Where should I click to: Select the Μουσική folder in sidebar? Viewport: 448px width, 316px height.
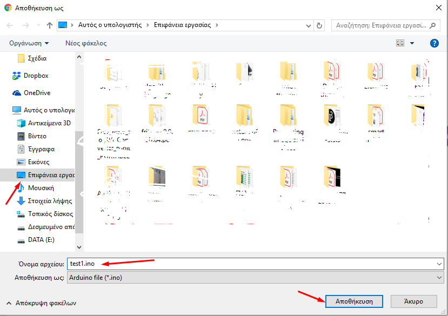[x=41, y=188]
